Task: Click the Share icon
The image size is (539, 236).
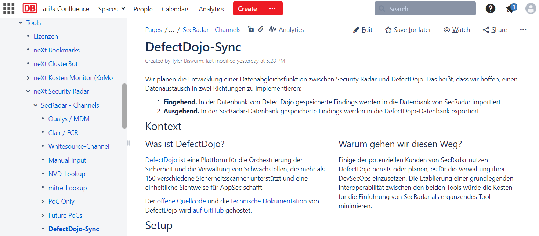Action: (x=486, y=30)
